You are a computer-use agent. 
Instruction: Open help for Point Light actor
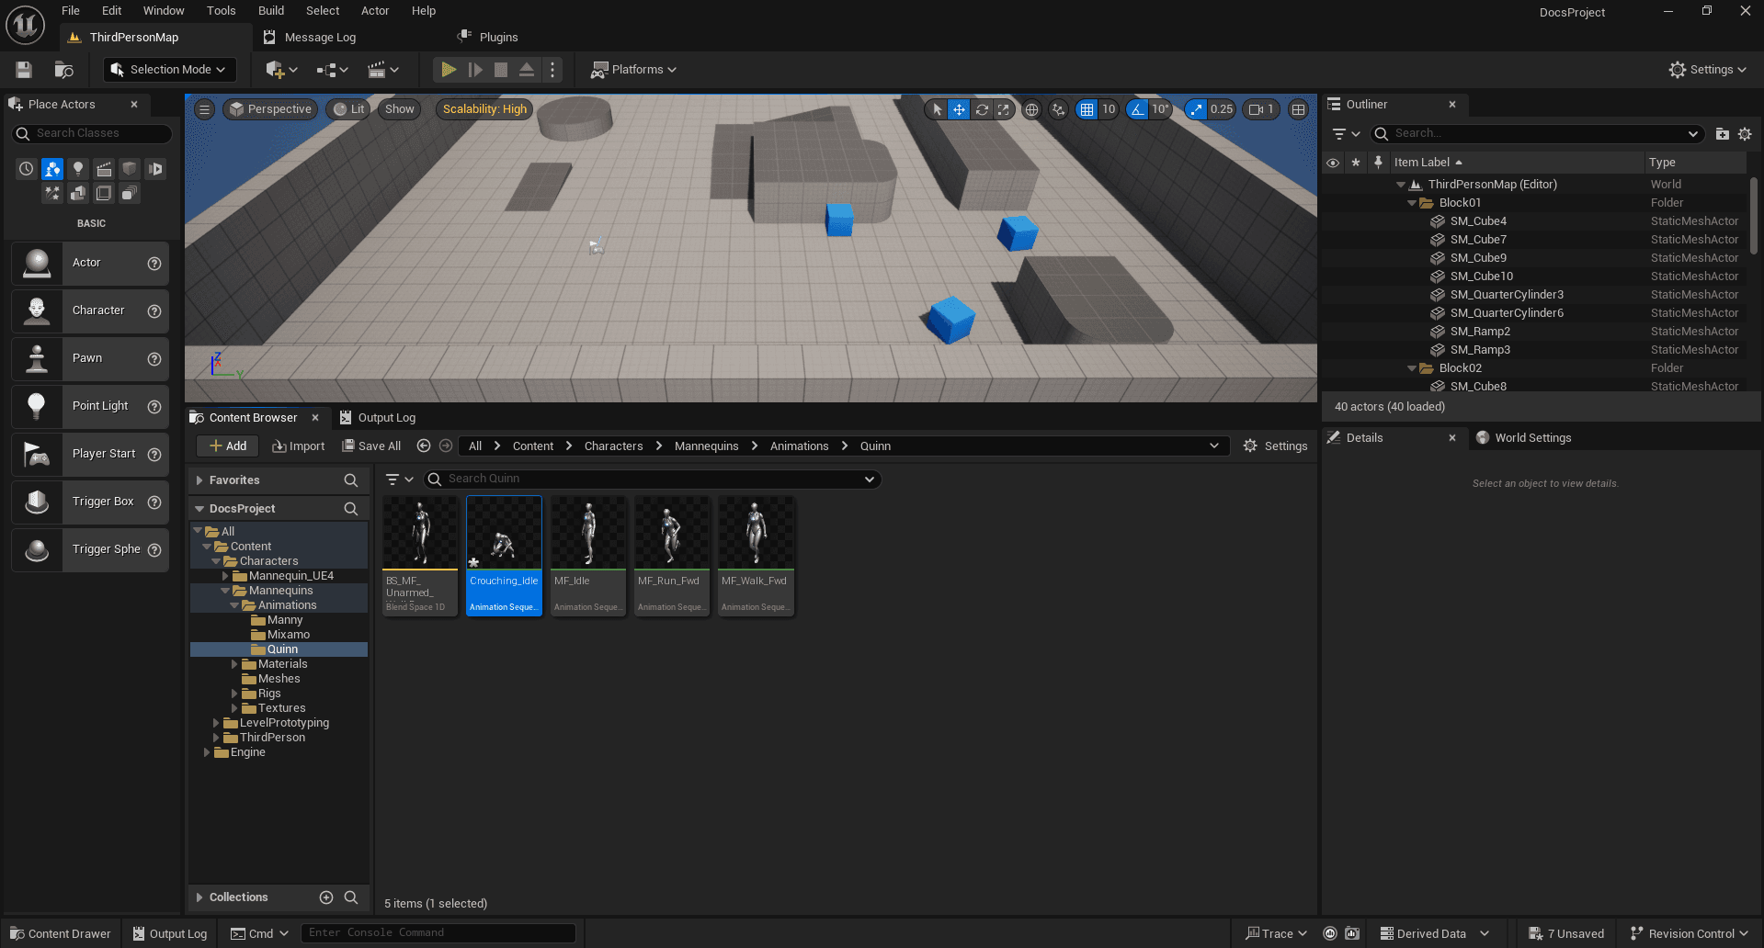coord(154,406)
